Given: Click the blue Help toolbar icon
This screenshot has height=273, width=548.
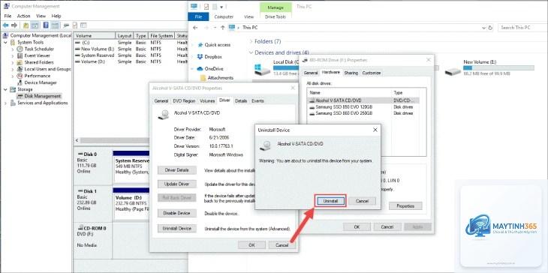Looking at the screenshot, I should point(46,25).
